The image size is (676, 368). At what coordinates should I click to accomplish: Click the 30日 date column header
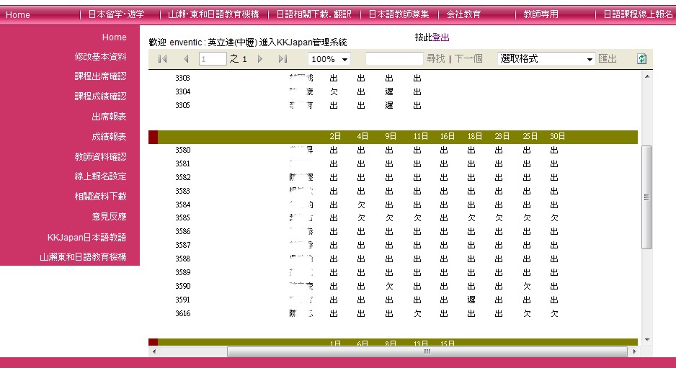click(x=557, y=137)
